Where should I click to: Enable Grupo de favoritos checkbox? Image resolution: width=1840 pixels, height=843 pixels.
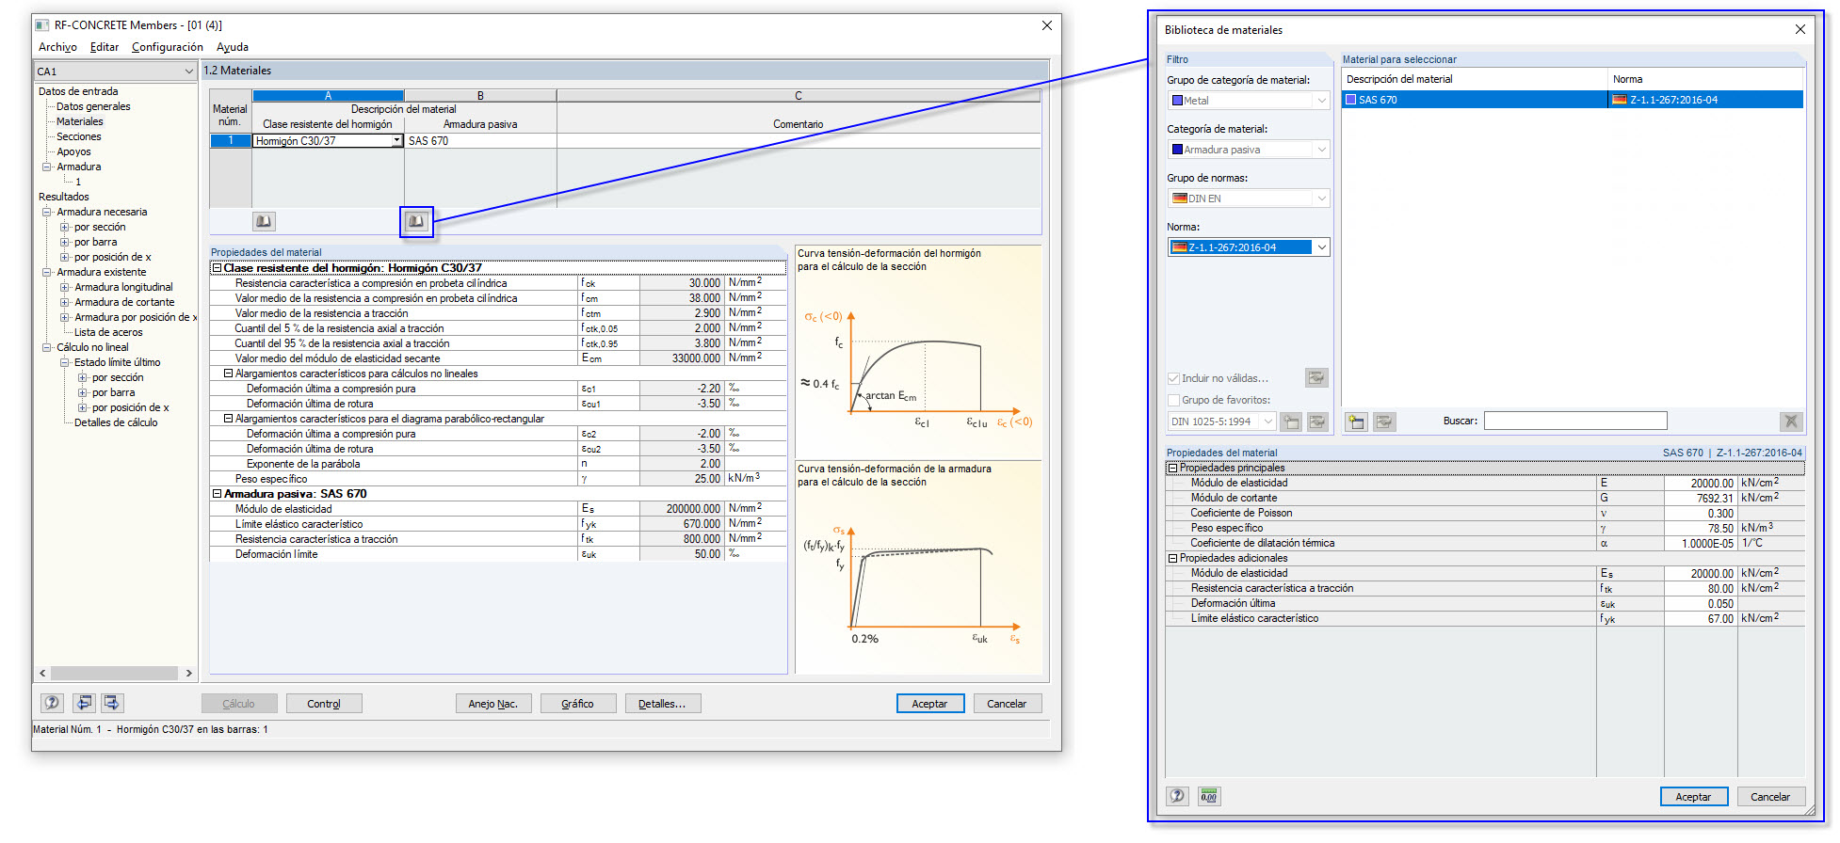[x=1174, y=400]
